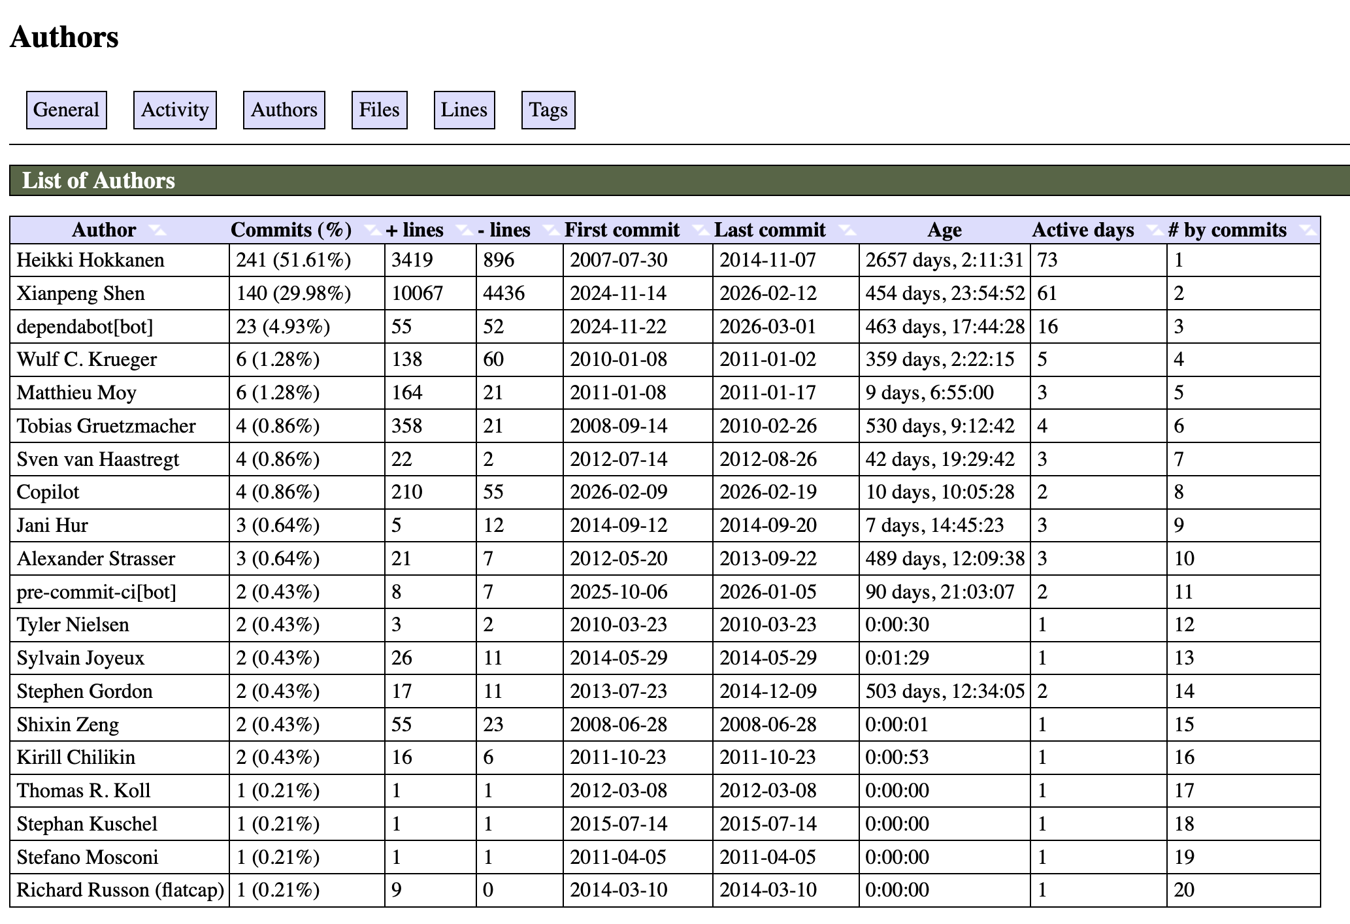The width and height of the screenshot is (1350, 924).
Task: Click the List of Authors section heading
Action: [99, 180]
